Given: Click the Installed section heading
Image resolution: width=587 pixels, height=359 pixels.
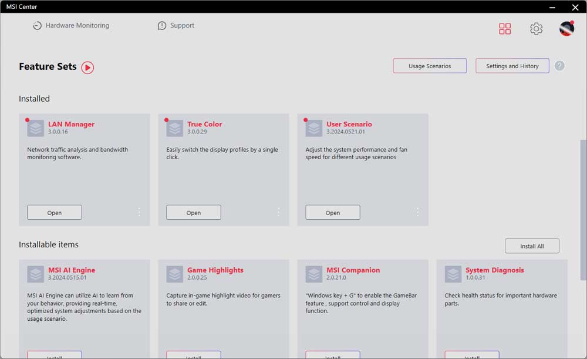Looking at the screenshot, I should click(34, 99).
